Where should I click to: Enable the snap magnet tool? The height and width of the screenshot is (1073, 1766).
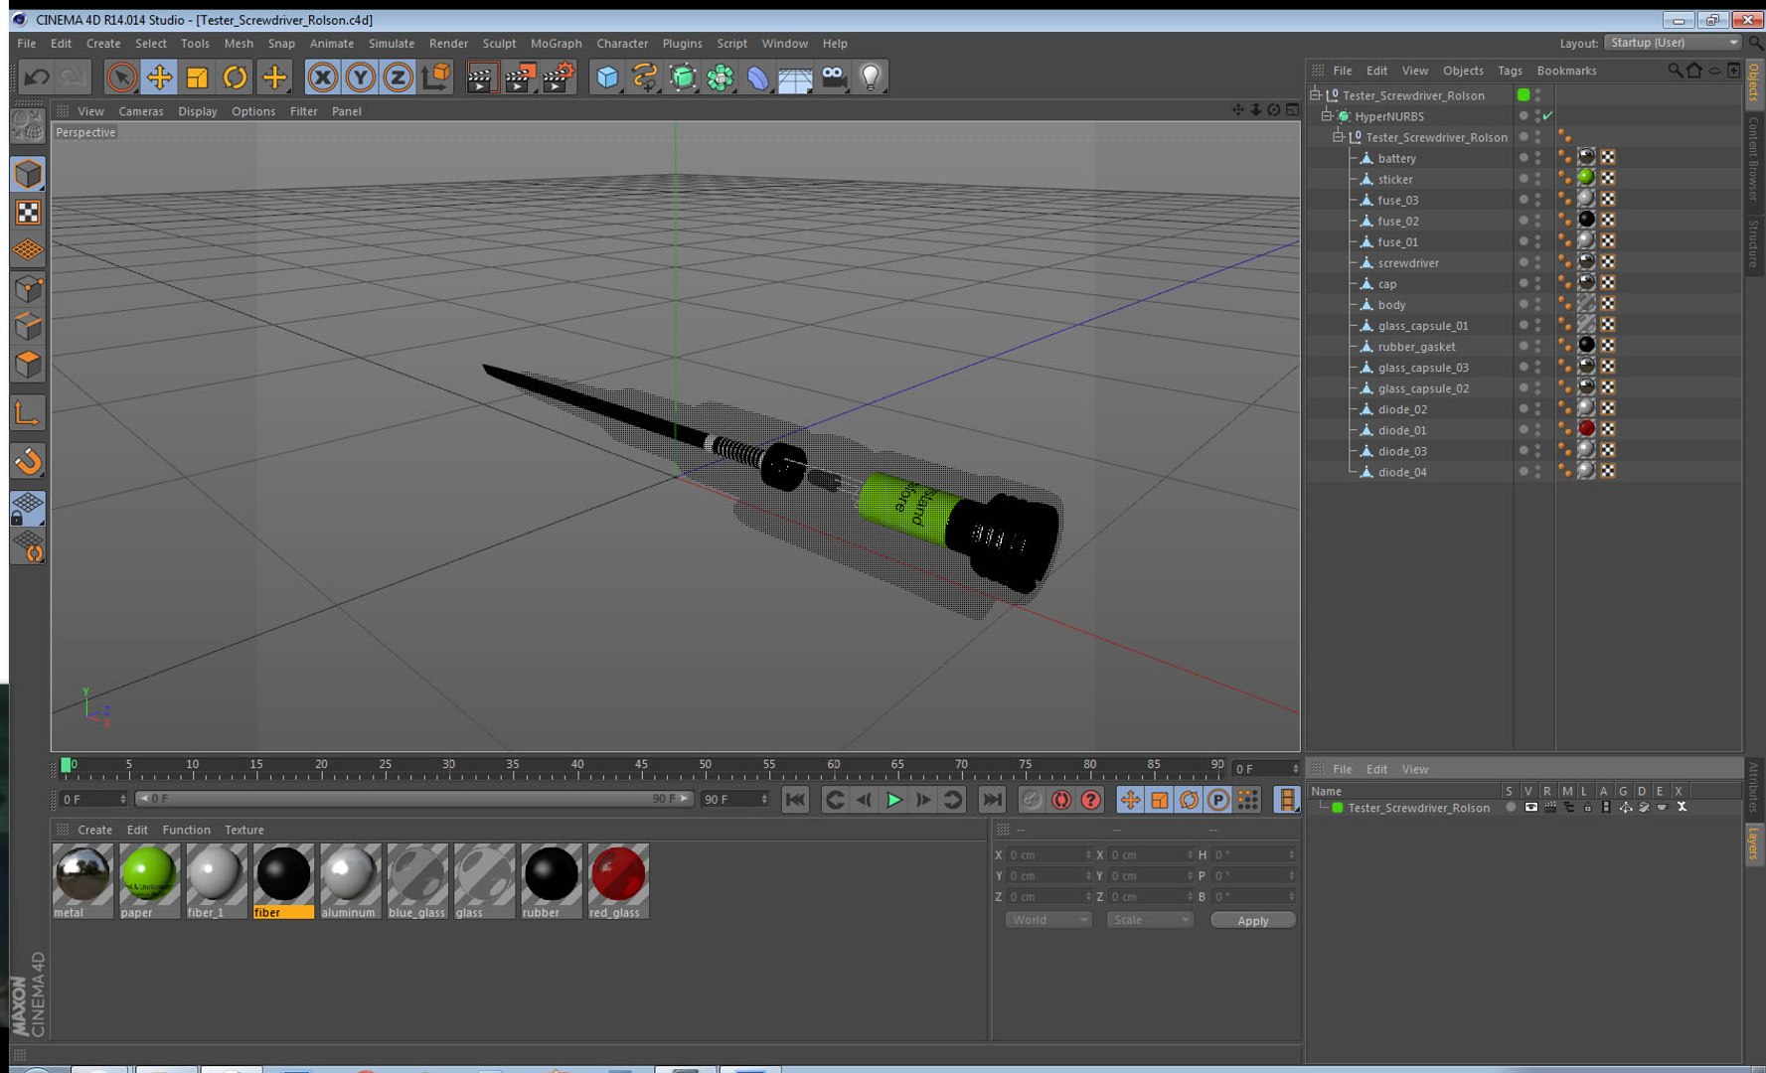click(x=28, y=460)
